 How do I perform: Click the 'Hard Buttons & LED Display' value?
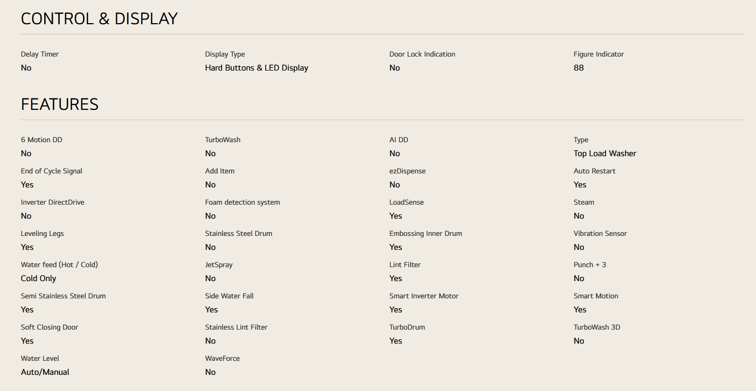click(256, 68)
